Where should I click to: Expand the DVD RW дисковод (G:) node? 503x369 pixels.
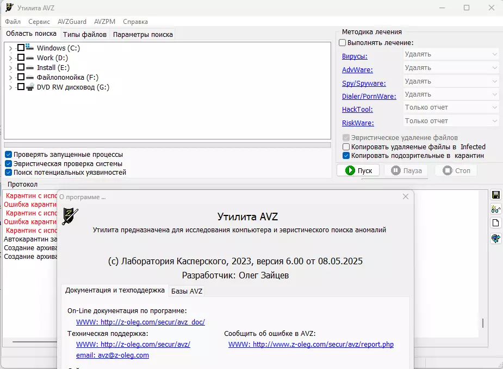click(x=10, y=87)
